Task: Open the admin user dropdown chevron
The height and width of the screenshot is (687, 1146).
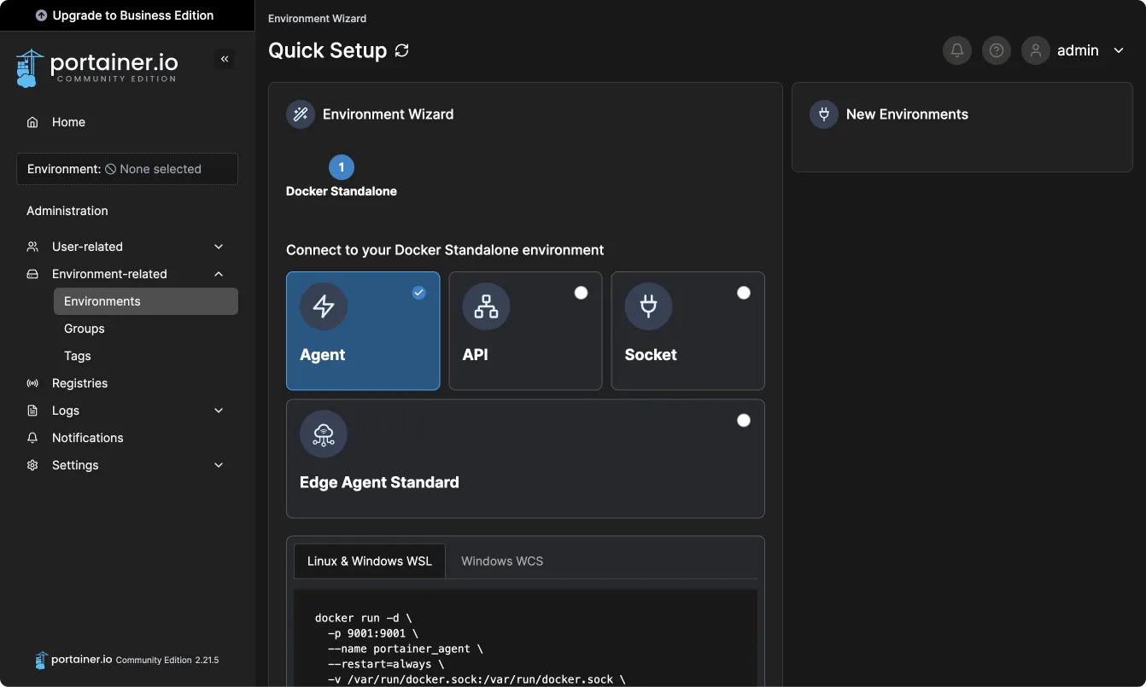Action: (x=1119, y=50)
